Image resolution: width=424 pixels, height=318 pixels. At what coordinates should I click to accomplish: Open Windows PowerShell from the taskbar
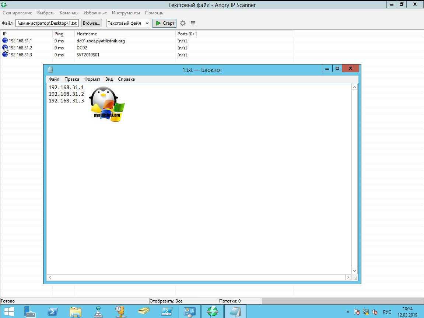pyautogui.click(x=53, y=312)
